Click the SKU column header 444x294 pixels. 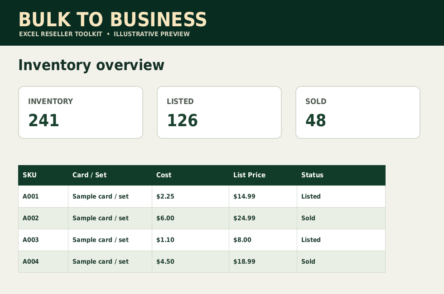coord(43,175)
